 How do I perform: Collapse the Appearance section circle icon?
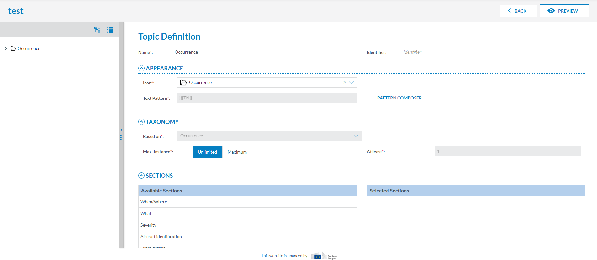coord(141,68)
